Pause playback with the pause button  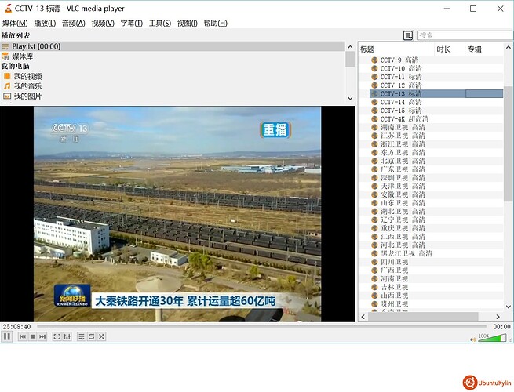[x=7, y=336]
